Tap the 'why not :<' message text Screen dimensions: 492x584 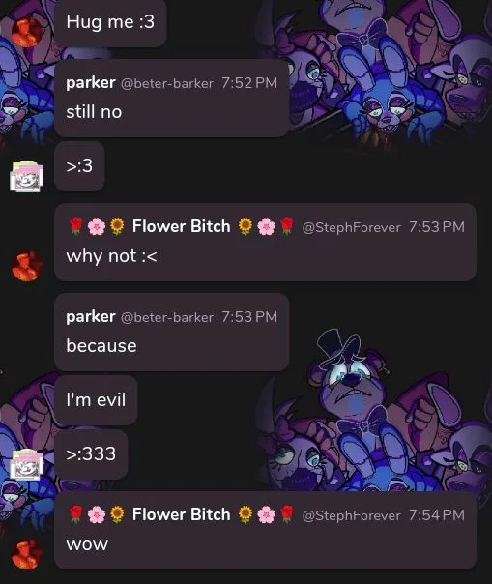(112, 256)
